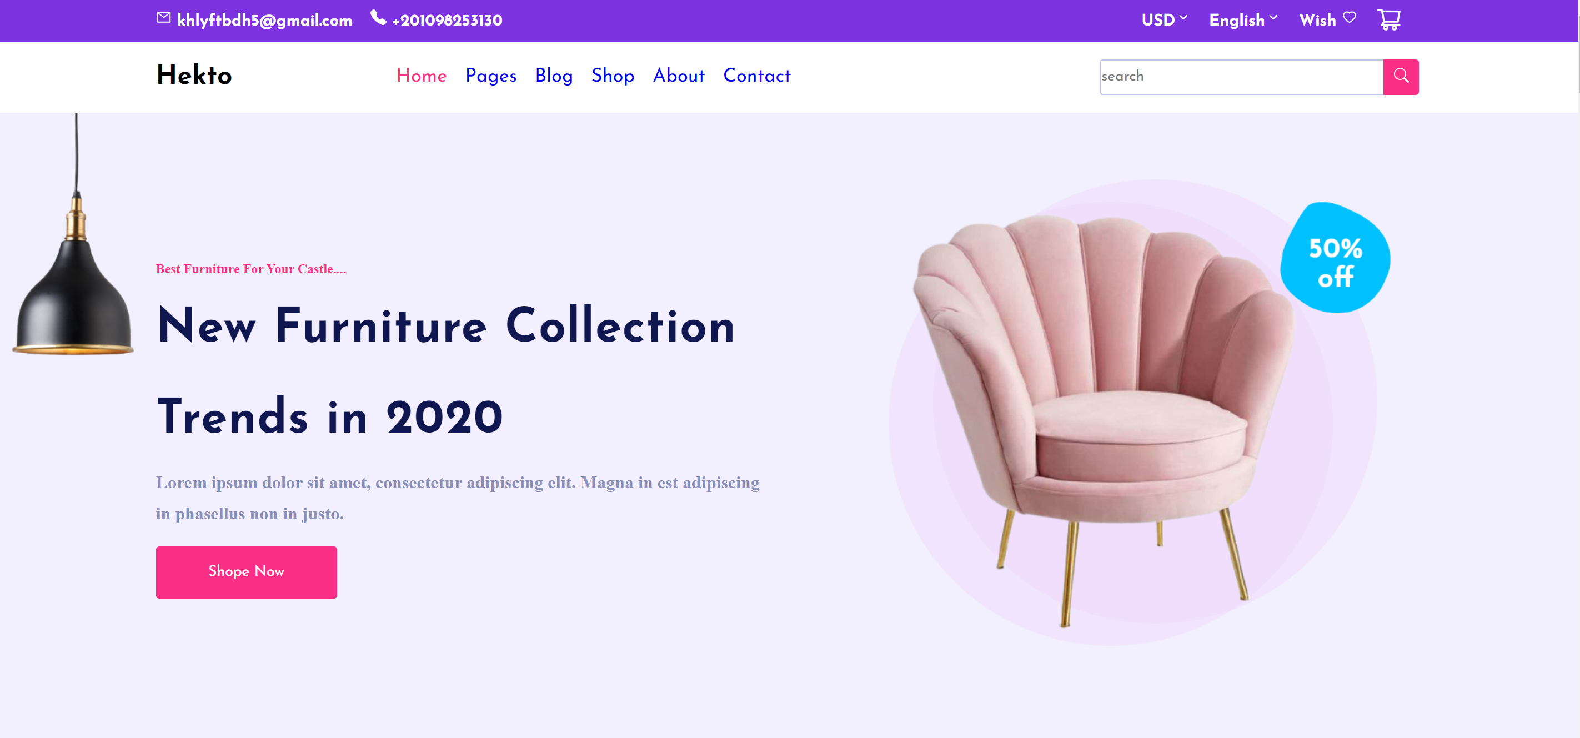Open the Contact navigation link
The height and width of the screenshot is (738, 1580).
(x=757, y=76)
